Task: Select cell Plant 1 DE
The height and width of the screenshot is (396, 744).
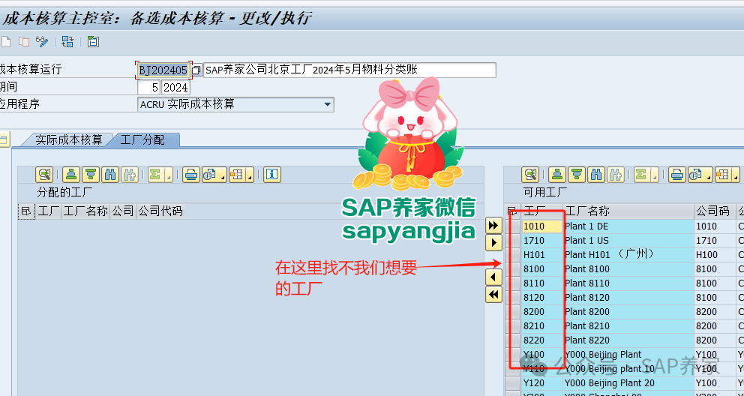Action: (628, 226)
